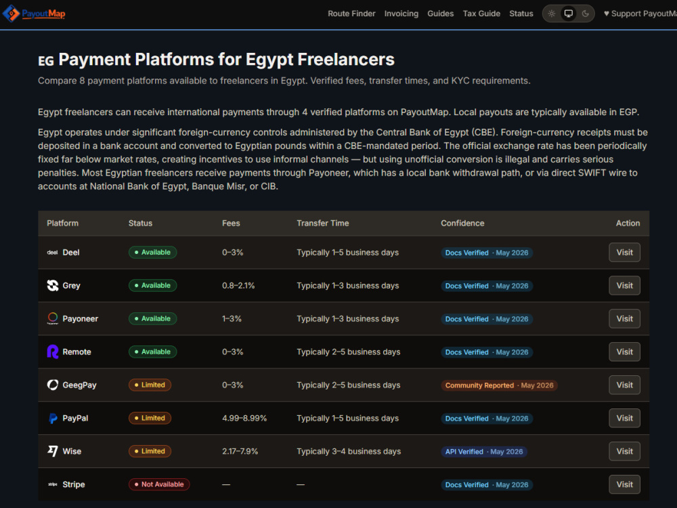677x508 pixels.
Task: Click the PayPal logo icon
Action: click(53, 418)
